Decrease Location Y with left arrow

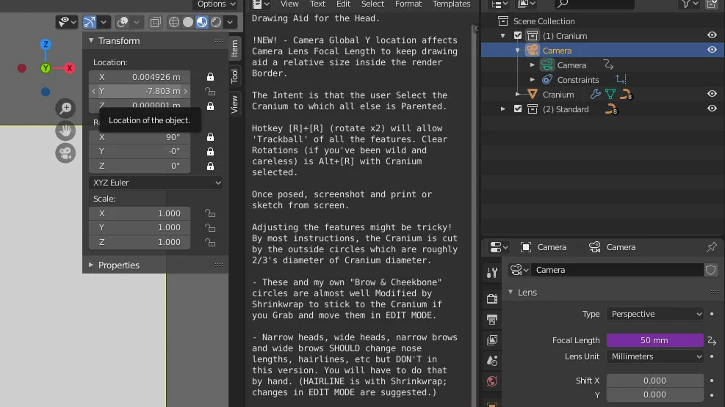point(94,92)
